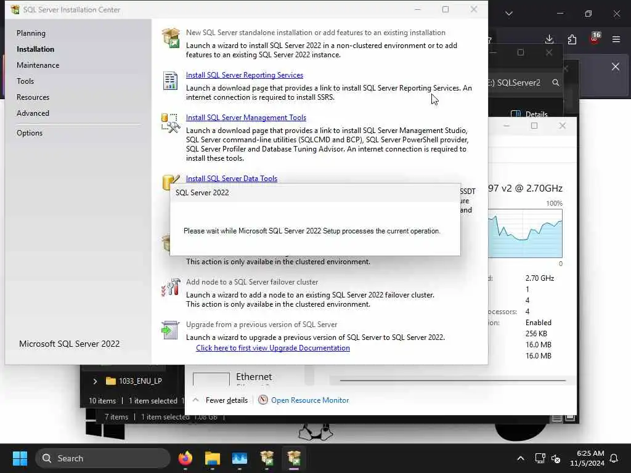Click the Add node failover cluster tools icon
The width and height of the screenshot is (631, 473).
click(171, 287)
